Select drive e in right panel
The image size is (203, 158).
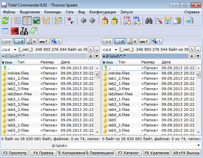(x=132, y=41)
